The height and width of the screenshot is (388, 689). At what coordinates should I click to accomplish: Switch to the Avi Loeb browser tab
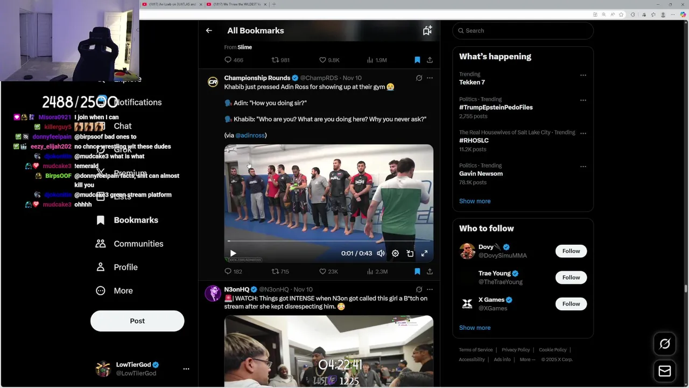pos(173,4)
